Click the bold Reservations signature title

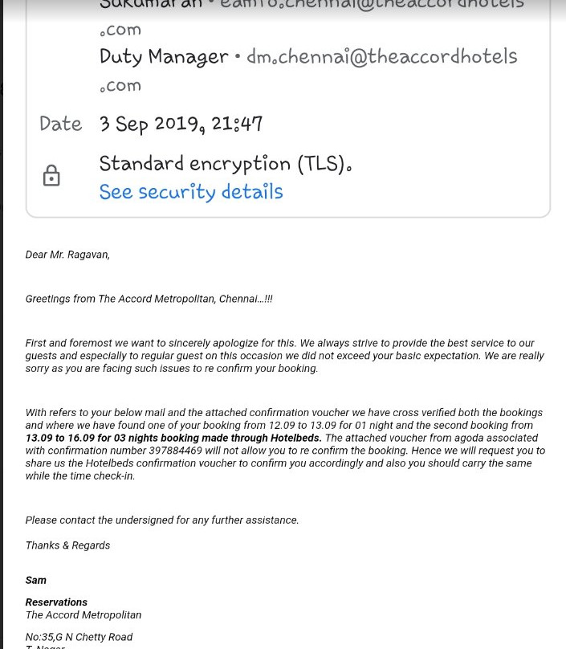[56, 602]
